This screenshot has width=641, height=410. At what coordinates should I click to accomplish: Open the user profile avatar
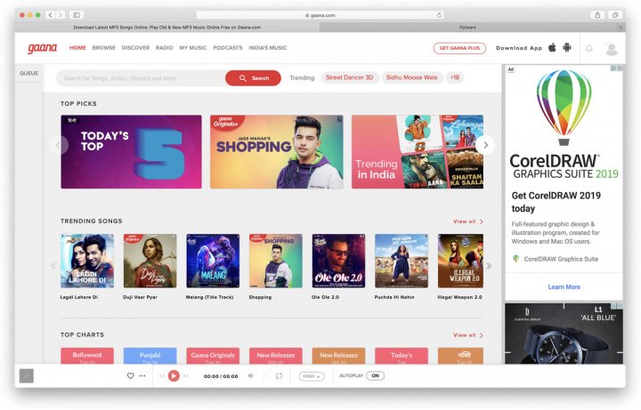pos(612,49)
